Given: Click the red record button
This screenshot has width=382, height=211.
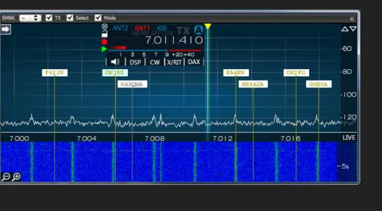Looking at the screenshot, I should pyautogui.click(x=105, y=41).
